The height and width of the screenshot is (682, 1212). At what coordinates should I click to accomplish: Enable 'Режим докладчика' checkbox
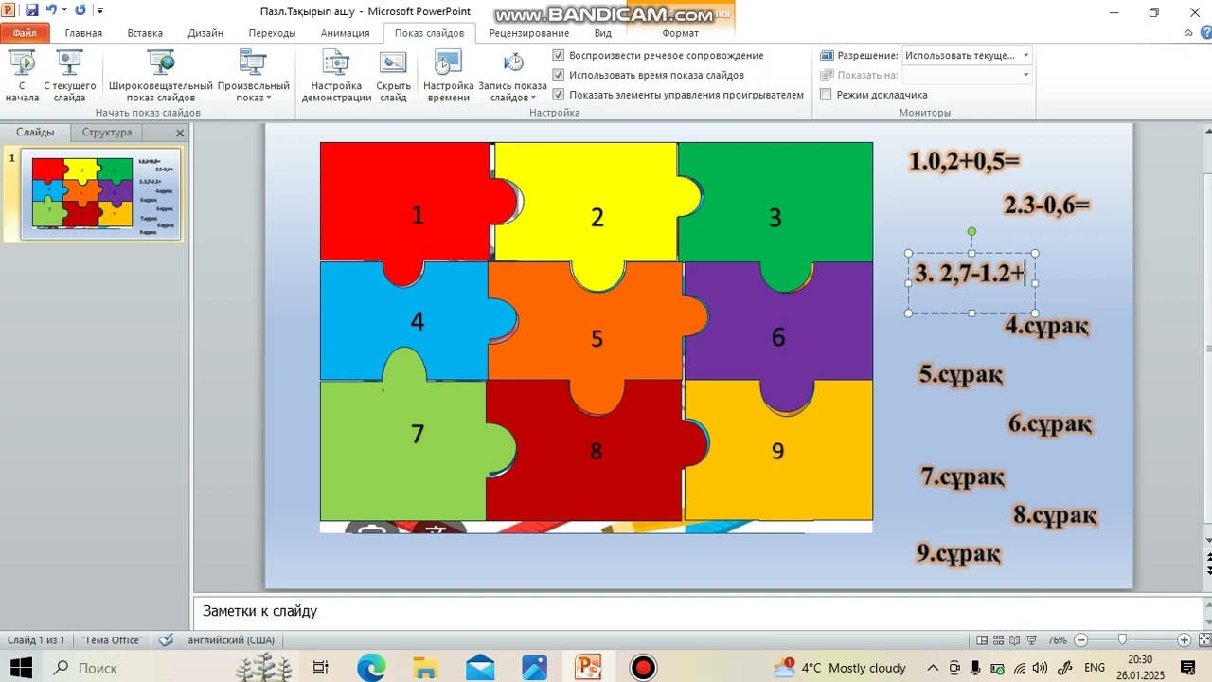(826, 95)
